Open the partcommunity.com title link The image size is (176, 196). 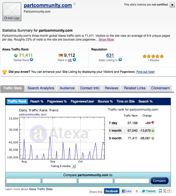48,5
